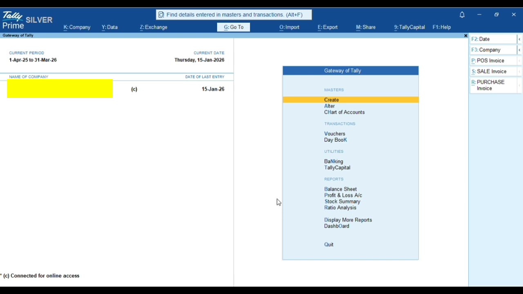Click the notification bell icon

pos(462,15)
